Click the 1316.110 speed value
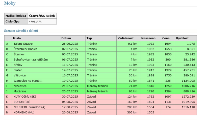202x120 pixels. 188,107
